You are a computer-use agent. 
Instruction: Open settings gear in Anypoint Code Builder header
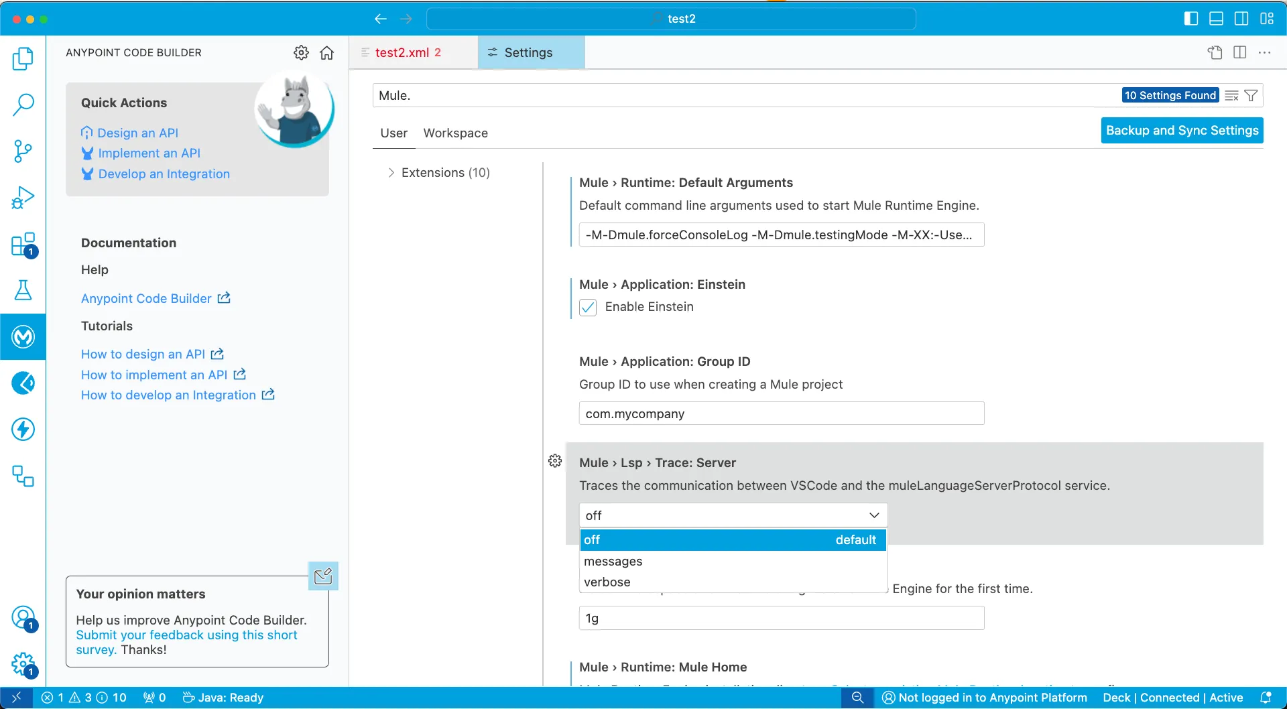click(x=301, y=53)
